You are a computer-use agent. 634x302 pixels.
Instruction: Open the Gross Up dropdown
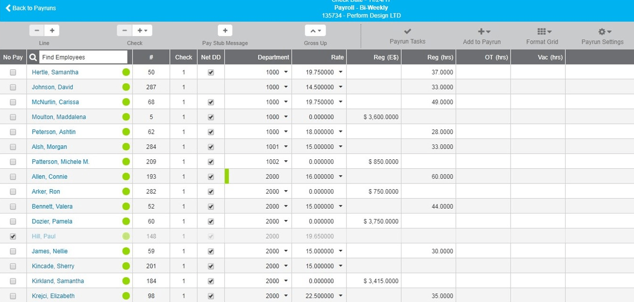315,30
